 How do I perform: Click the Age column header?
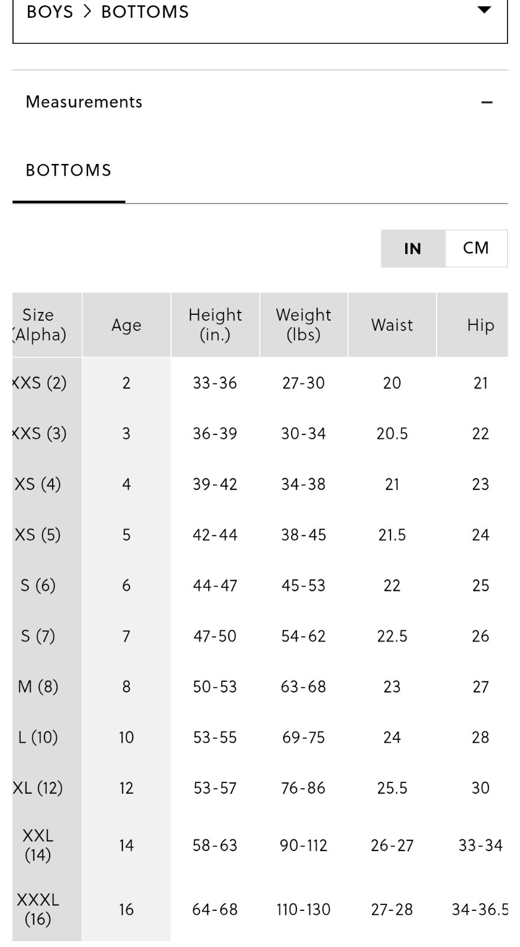(x=127, y=325)
